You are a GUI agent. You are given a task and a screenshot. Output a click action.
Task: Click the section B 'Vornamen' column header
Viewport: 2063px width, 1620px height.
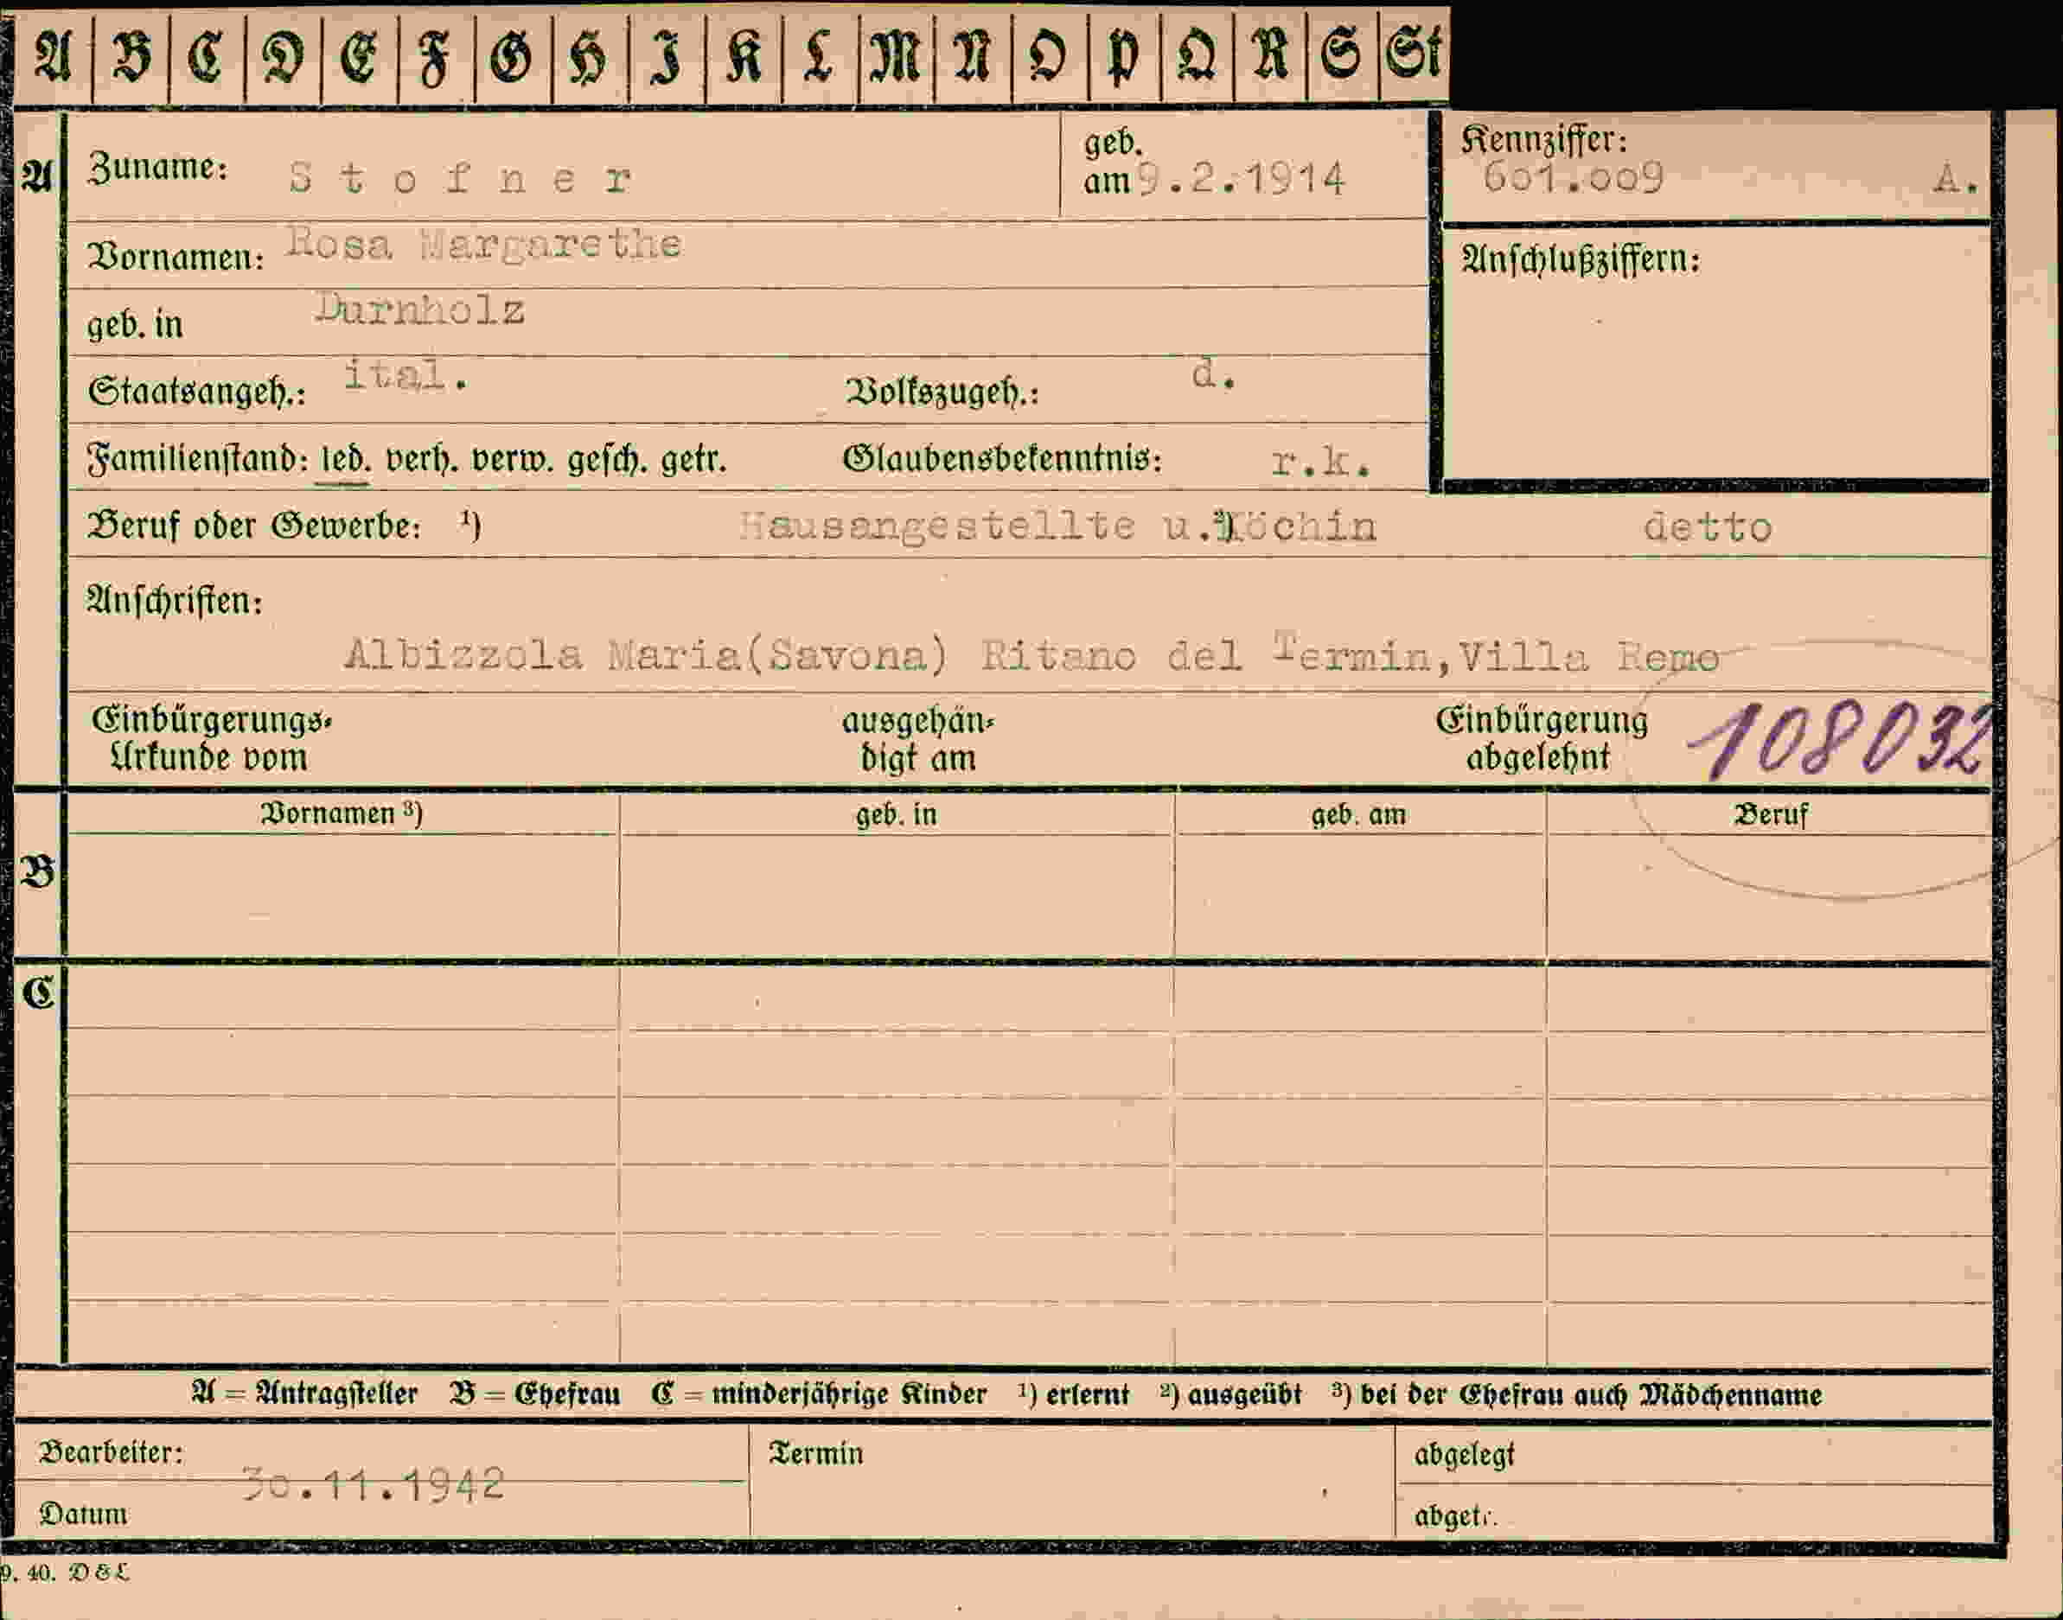[342, 813]
